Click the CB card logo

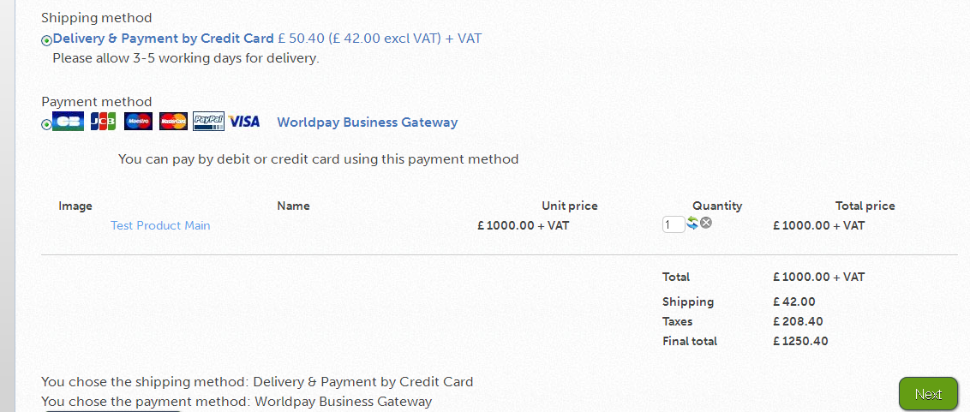[69, 122]
